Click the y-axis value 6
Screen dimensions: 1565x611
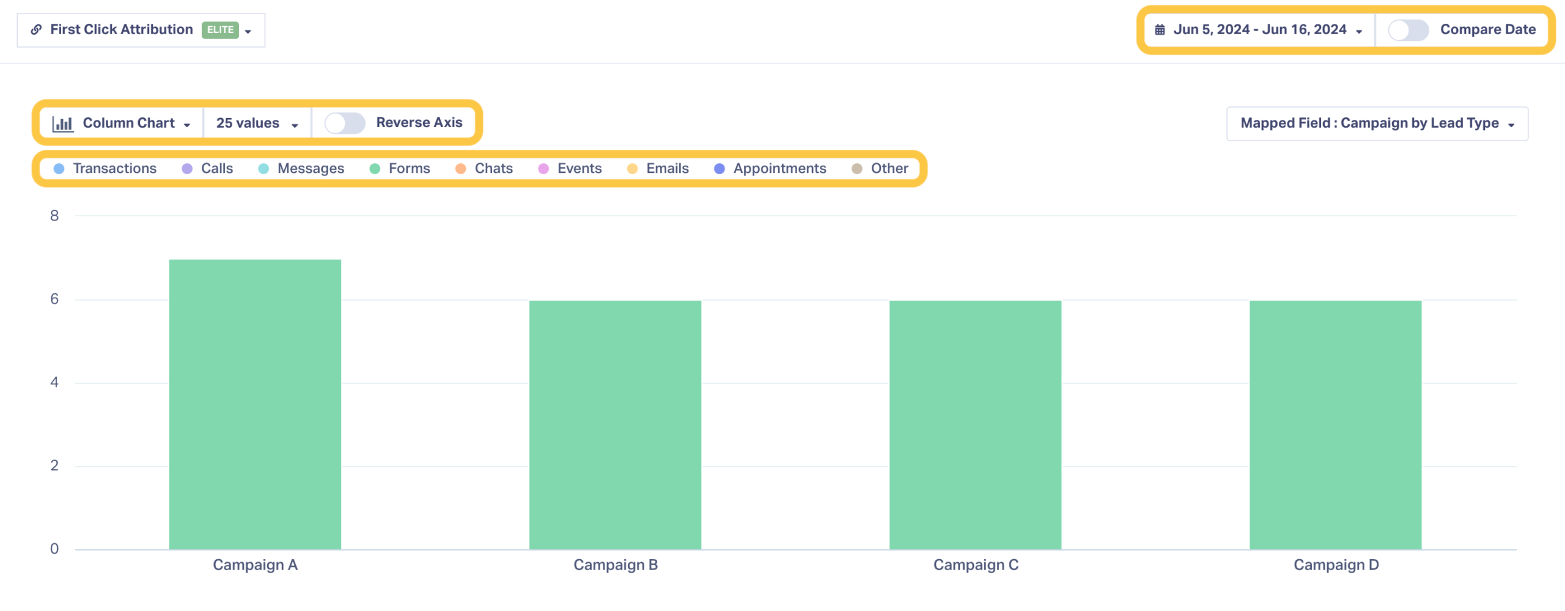(x=54, y=299)
